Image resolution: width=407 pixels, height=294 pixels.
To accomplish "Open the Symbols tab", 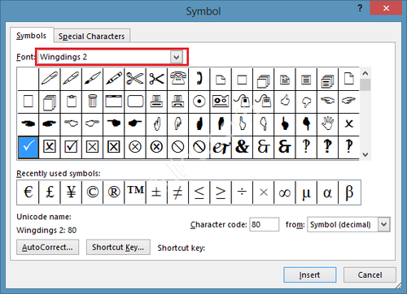I will [32, 36].
